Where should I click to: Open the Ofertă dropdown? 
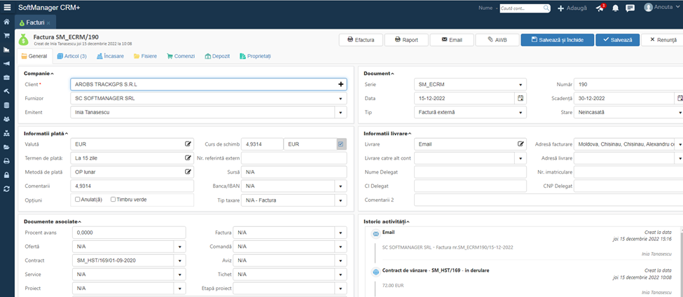(180, 247)
